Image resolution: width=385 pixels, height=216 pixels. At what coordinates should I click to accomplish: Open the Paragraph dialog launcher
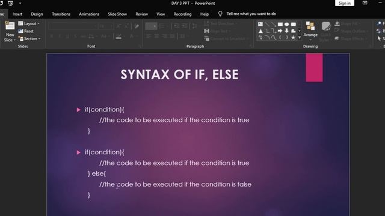pyautogui.click(x=251, y=46)
